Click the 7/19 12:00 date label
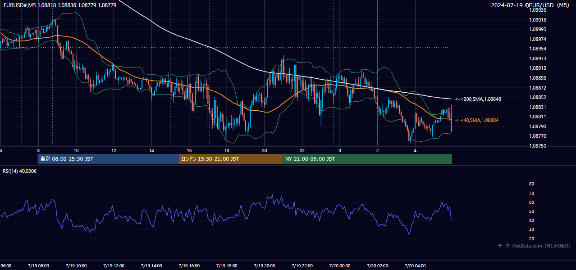Screen dimensions: 576x270 pyautogui.click(x=114, y=266)
